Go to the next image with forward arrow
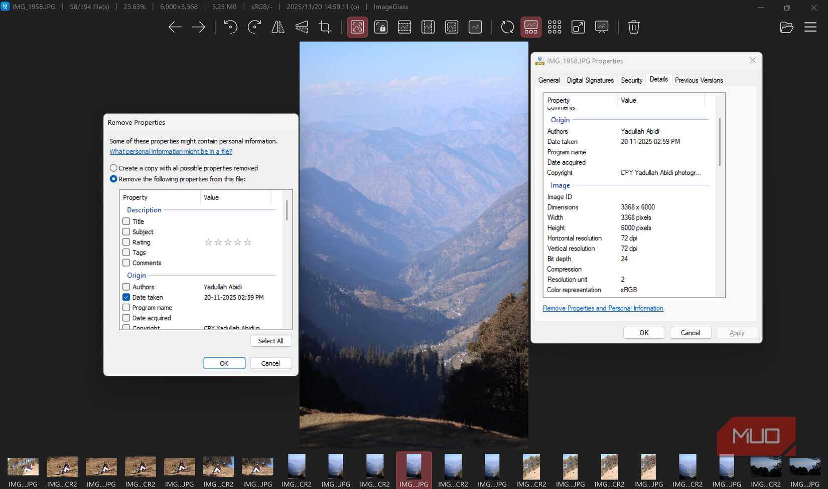This screenshot has width=828, height=489. [x=198, y=27]
